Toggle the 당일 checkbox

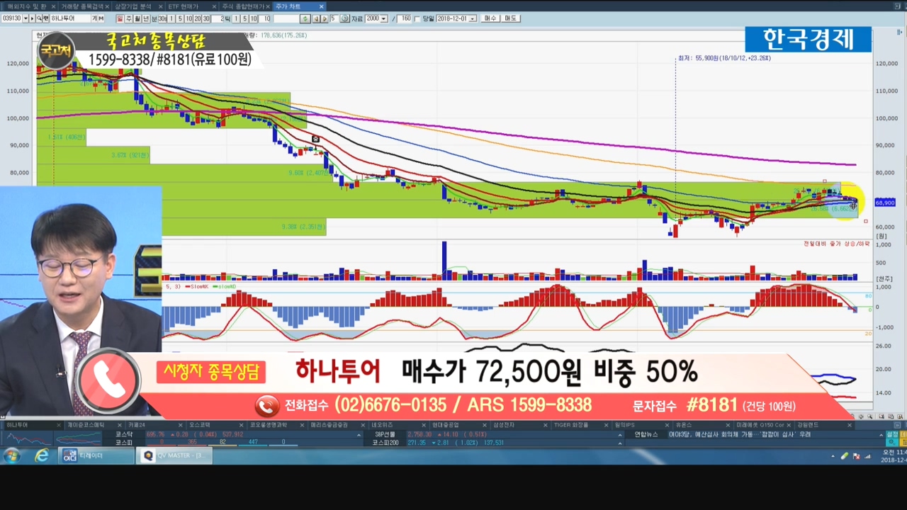coord(417,18)
